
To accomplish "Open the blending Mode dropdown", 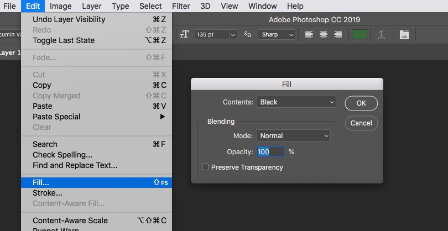I will click(293, 135).
